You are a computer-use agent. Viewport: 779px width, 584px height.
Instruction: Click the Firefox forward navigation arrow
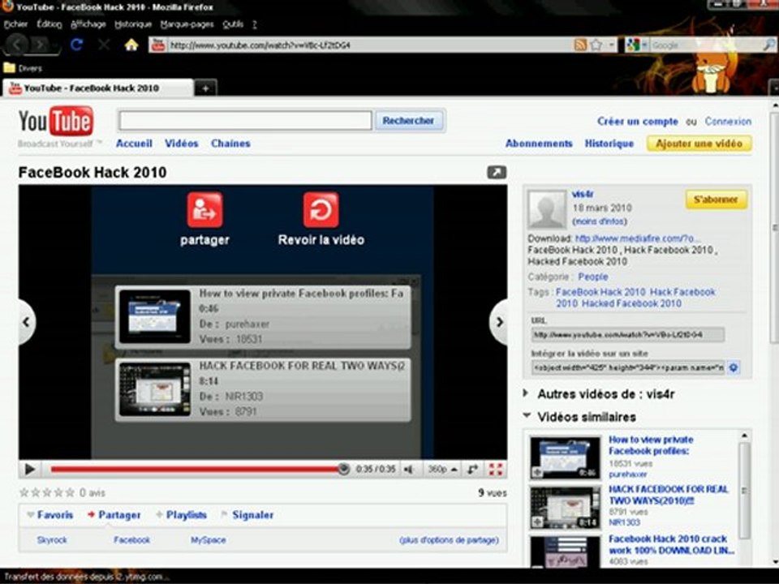click(x=41, y=45)
